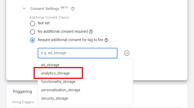This screenshot has height=108, width=194.
Task: Collapse the Consent Settings chevron
Action: [24, 9]
